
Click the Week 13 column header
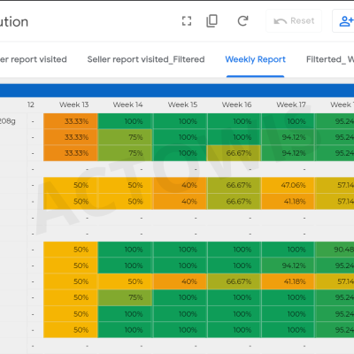[73, 104]
